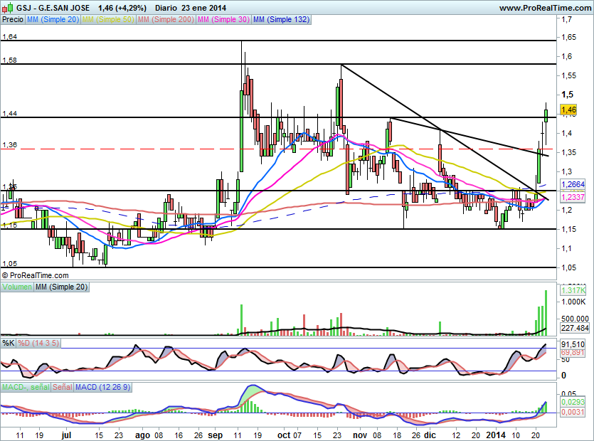594x441 pixels.
Task: Open the www.ProRealTime.com link
Action: point(544,7)
